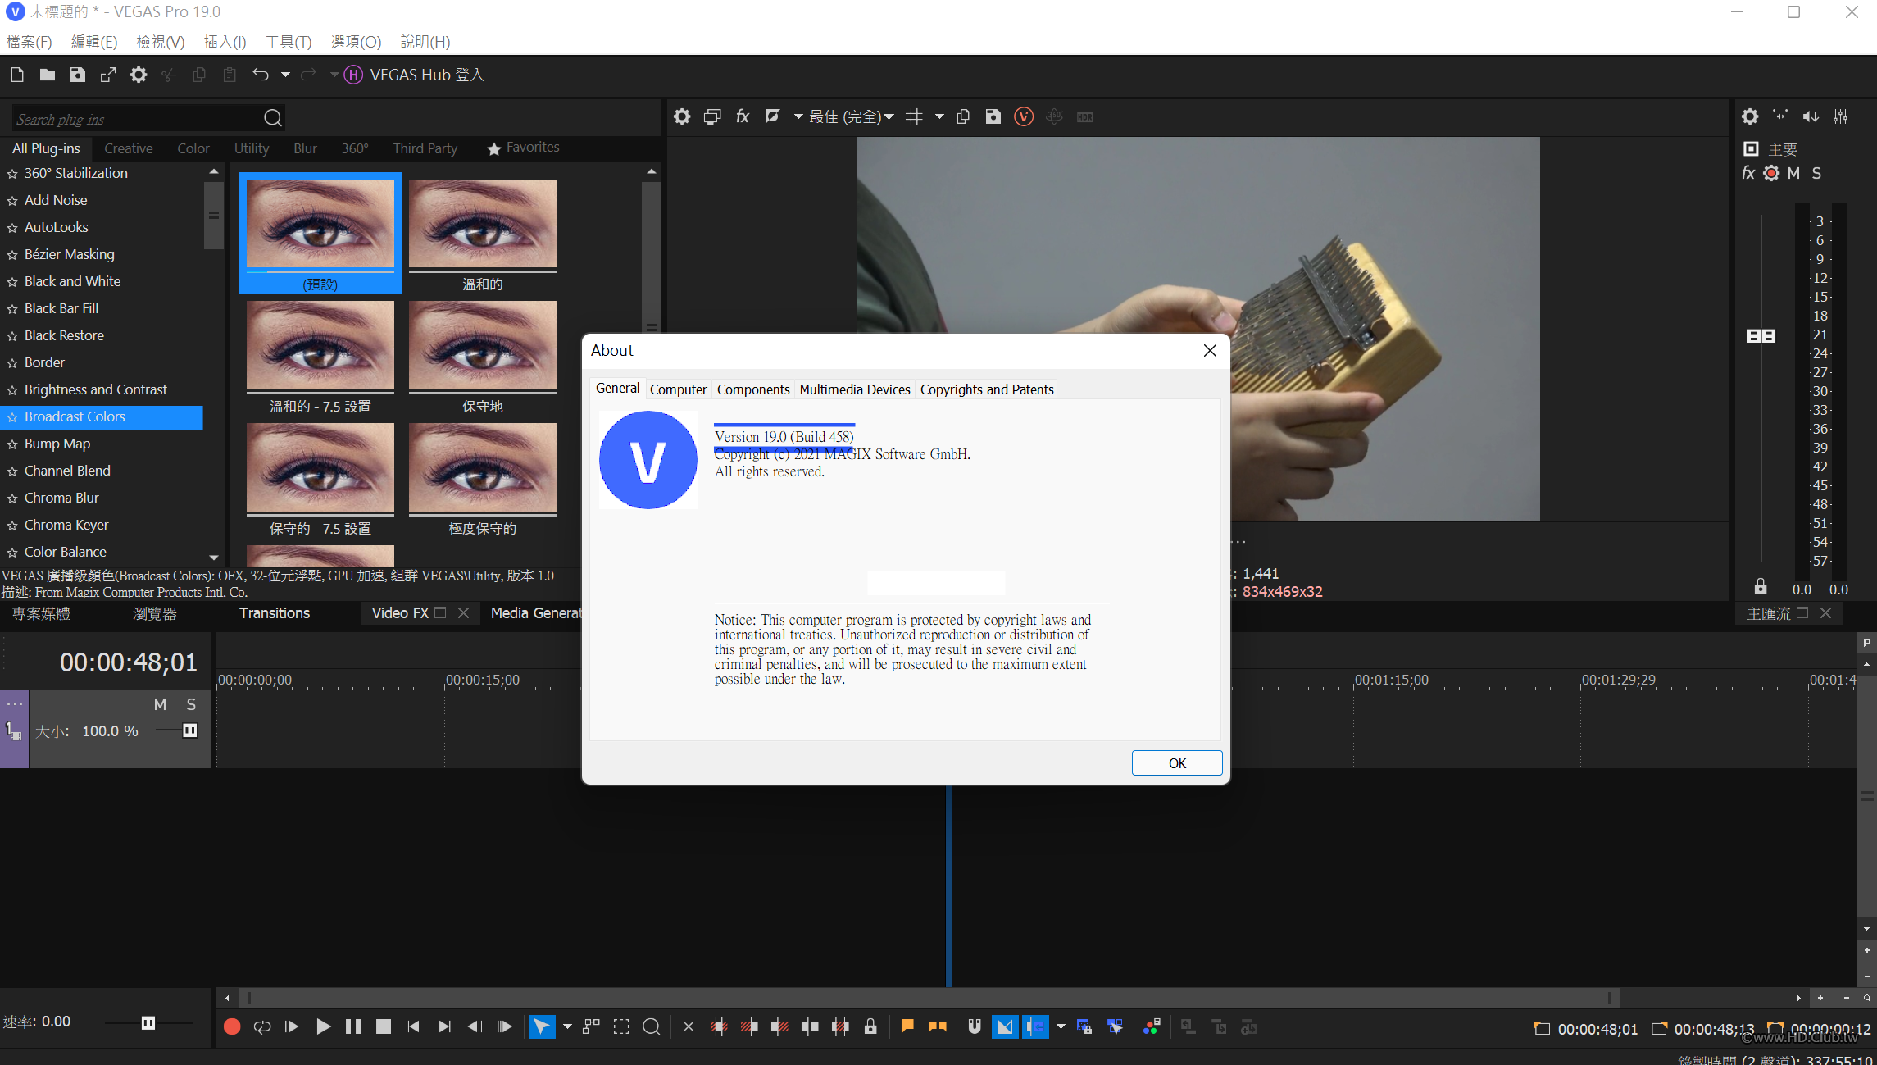Open a project with the folder icon
The image size is (1877, 1065).
tap(48, 75)
